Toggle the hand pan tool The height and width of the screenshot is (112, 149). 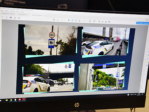tap(72, 21)
